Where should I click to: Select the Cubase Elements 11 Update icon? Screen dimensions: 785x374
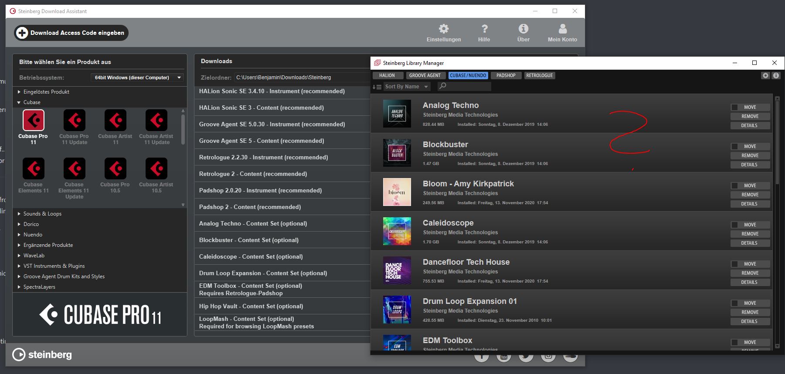75,168
